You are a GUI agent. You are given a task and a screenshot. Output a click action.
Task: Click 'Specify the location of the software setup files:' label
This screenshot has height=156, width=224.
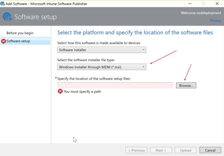coord(94,79)
